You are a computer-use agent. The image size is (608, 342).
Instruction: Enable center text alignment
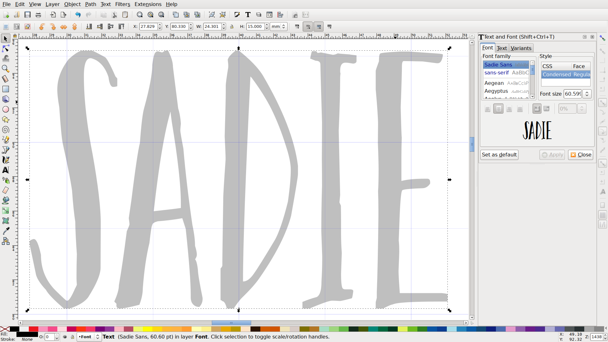[498, 109]
